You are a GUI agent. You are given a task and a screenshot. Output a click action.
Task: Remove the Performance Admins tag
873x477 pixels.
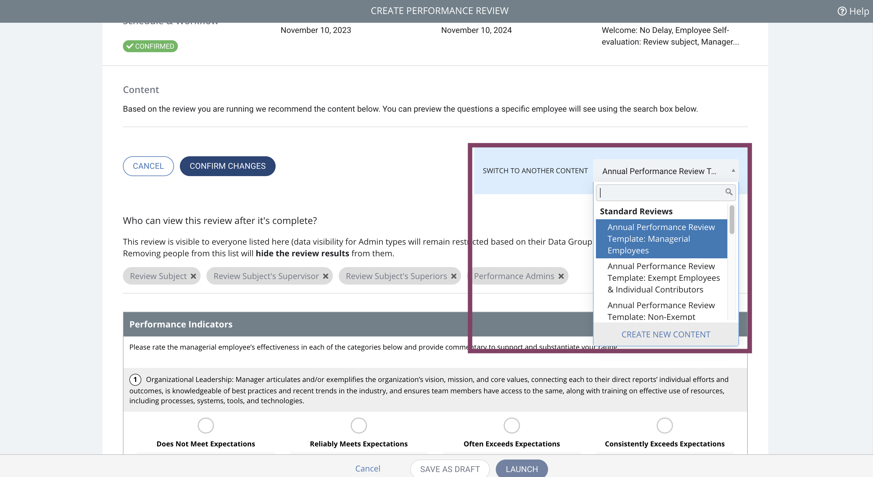coord(561,276)
